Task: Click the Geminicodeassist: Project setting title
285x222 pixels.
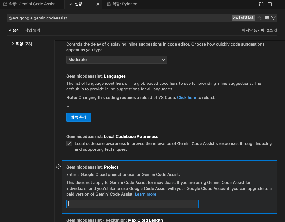Action: [x=92, y=167]
